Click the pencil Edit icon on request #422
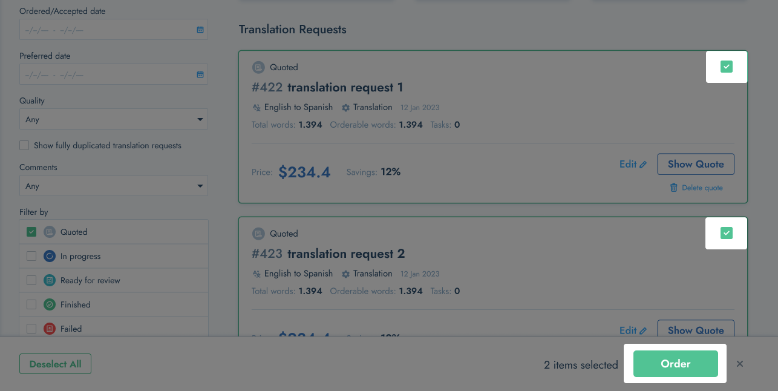Image resolution: width=778 pixels, height=391 pixels. click(x=643, y=165)
